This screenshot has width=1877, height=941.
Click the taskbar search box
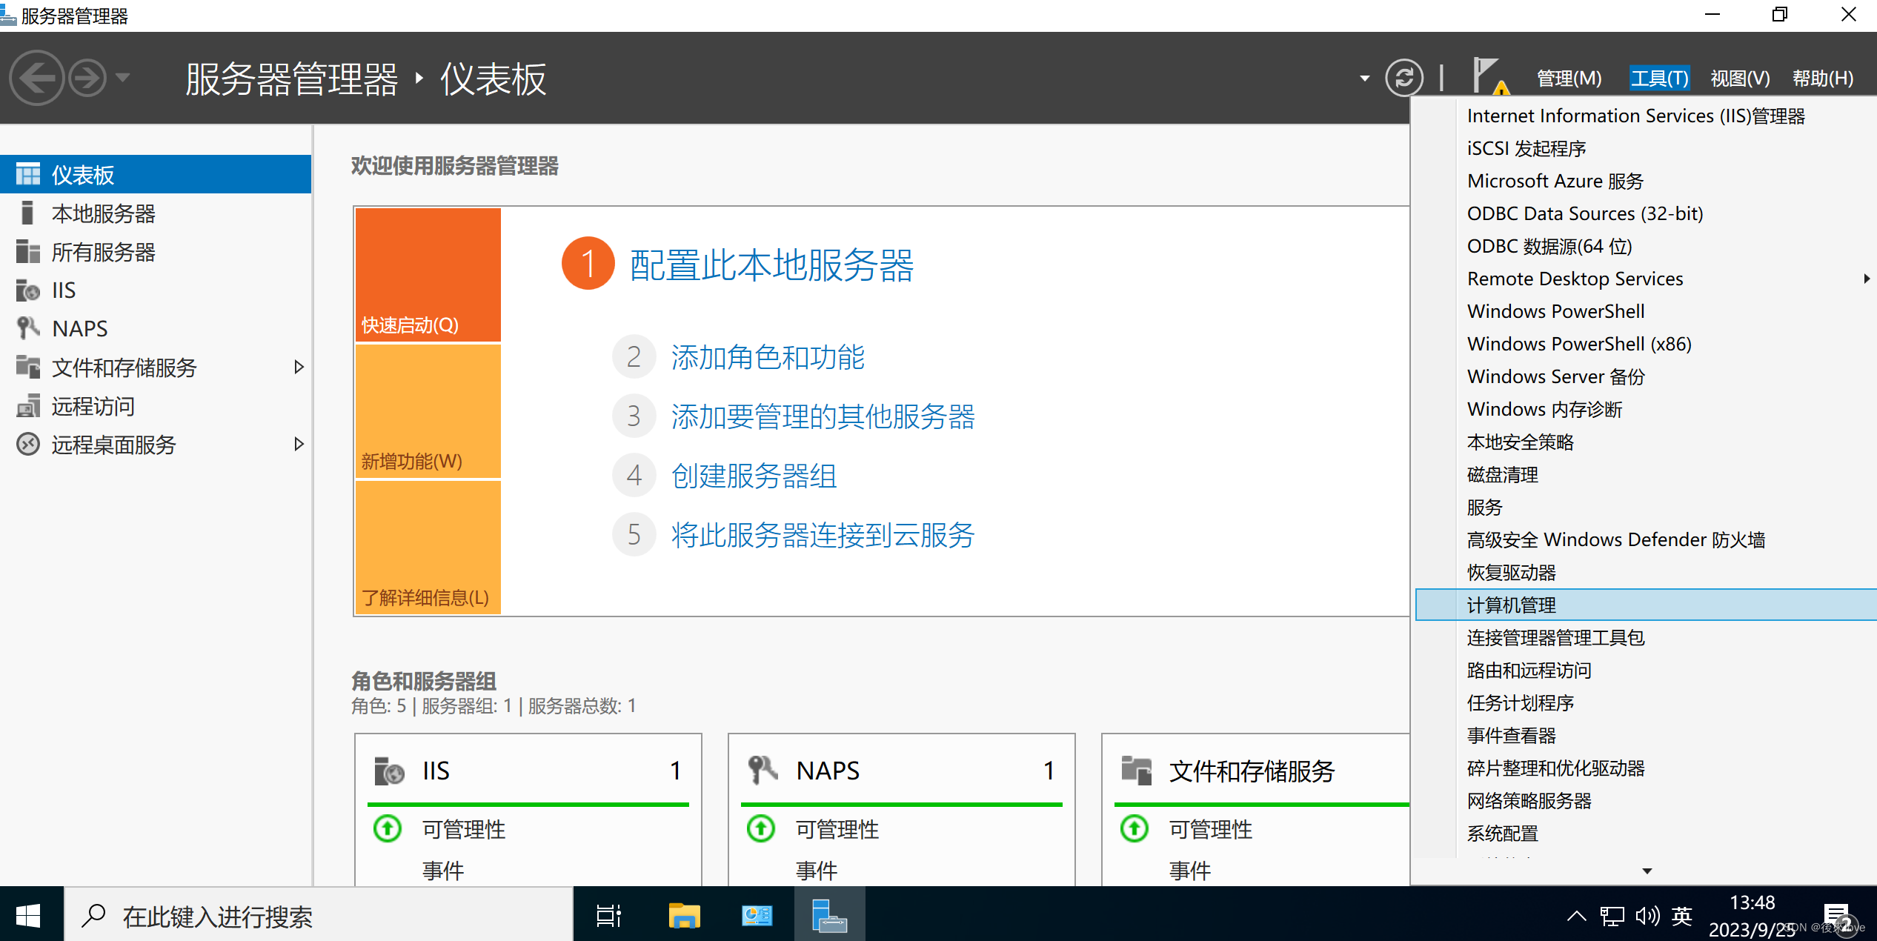pos(319,917)
